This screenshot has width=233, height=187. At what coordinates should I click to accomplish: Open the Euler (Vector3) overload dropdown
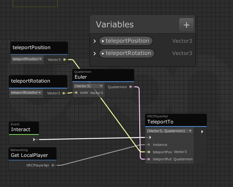[x=88, y=86]
